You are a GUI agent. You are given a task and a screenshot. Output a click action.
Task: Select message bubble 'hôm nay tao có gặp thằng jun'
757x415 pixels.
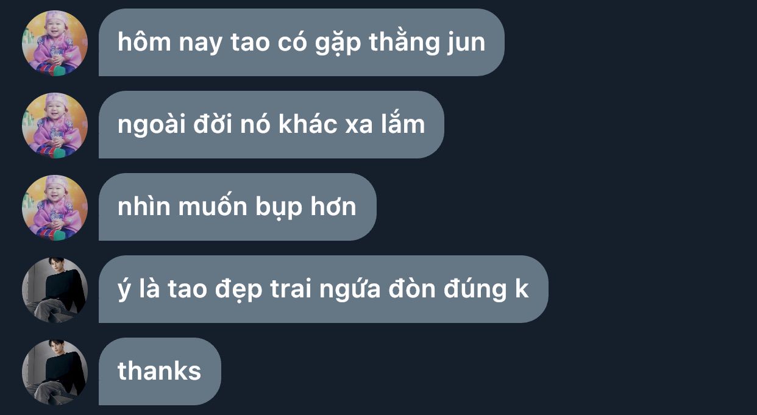302,43
